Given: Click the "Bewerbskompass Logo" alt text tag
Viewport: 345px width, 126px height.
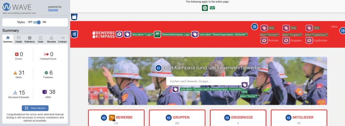Looking at the screenshot, I should point(176,34).
